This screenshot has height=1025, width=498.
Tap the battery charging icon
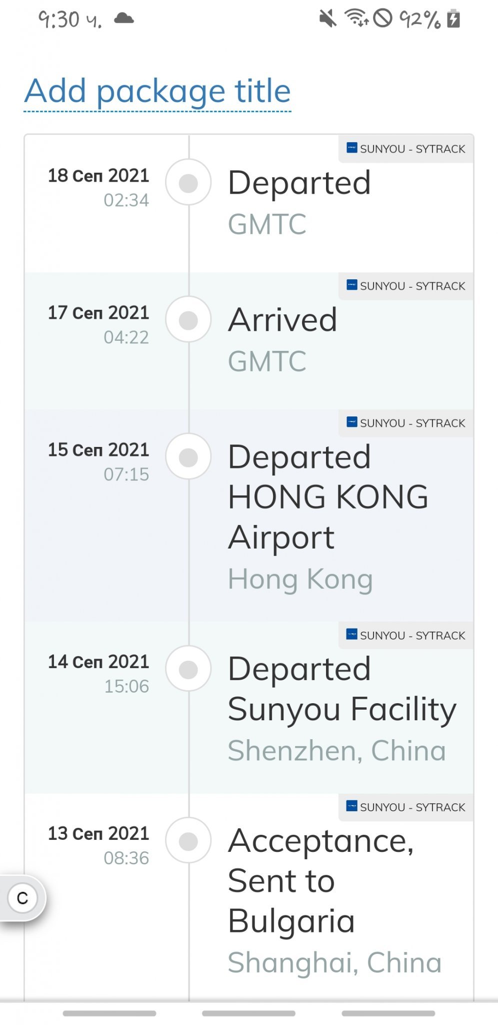(x=453, y=19)
